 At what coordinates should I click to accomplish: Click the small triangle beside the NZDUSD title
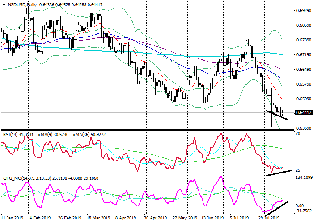coord(3,5)
